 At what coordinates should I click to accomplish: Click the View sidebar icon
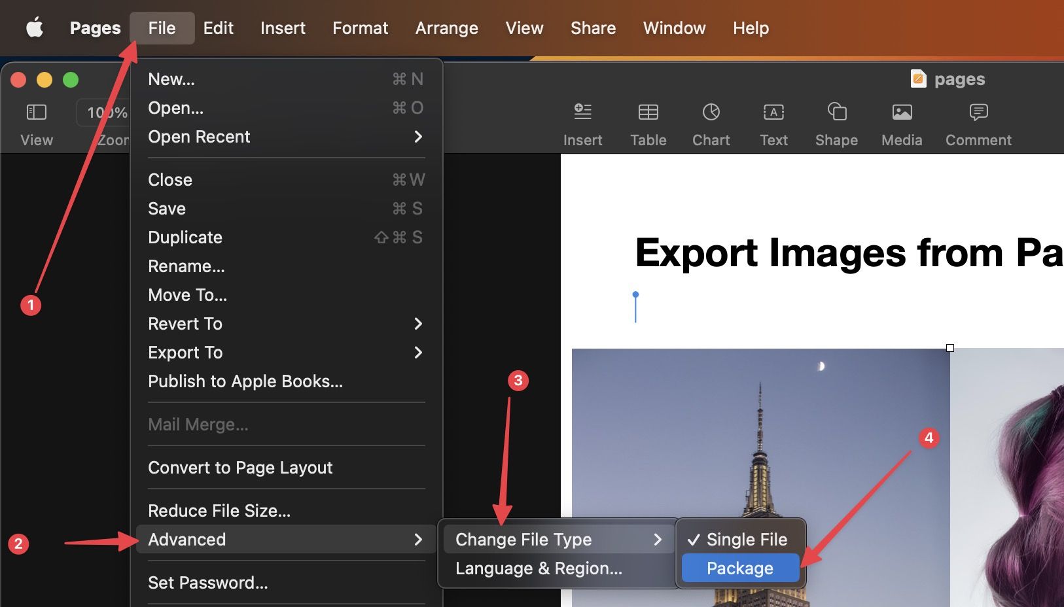click(x=37, y=113)
